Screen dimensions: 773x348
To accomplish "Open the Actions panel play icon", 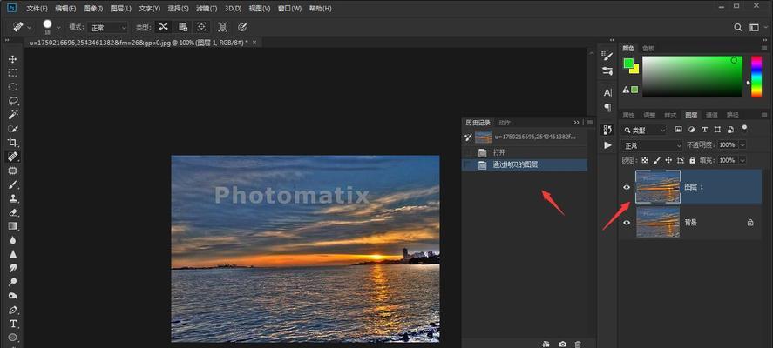I will click(x=607, y=145).
